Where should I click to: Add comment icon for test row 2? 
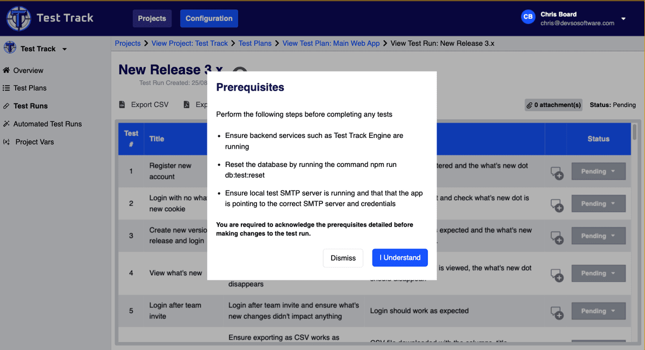556,205
